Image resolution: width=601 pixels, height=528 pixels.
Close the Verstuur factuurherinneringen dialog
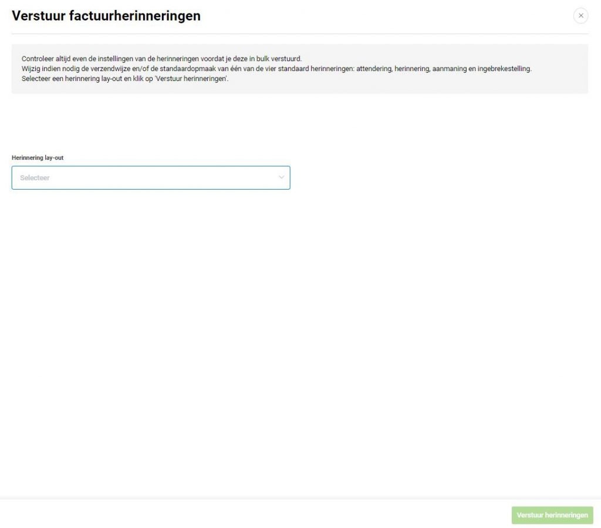pyautogui.click(x=580, y=16)
